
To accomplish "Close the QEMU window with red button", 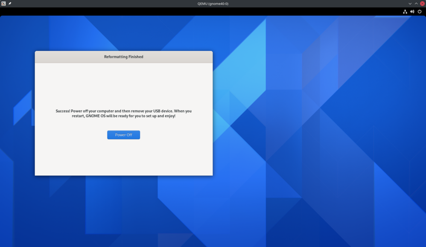I will tap(422, 3).
